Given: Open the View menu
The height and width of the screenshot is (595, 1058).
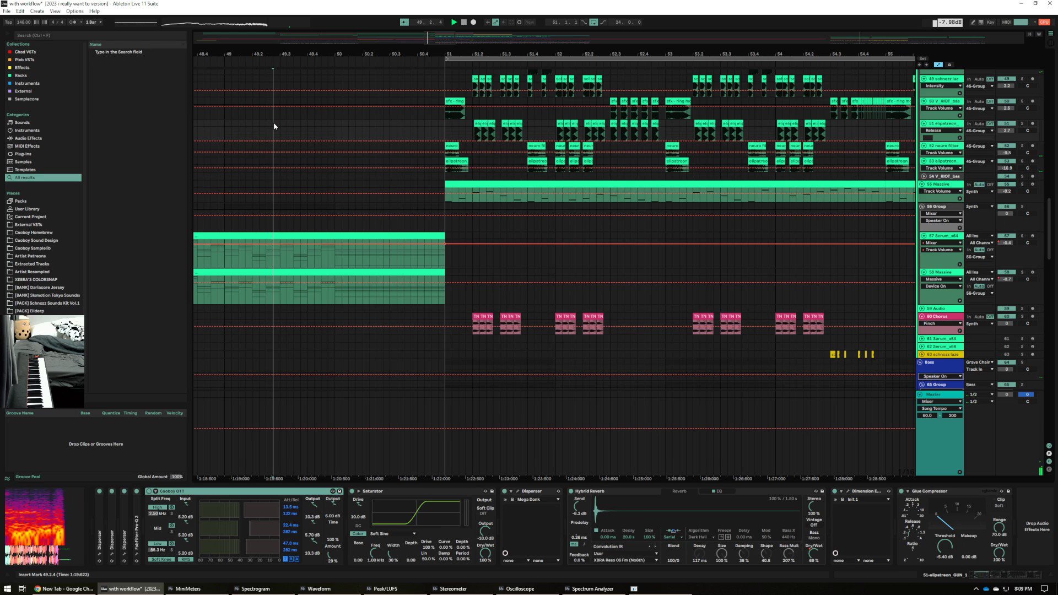Looking at the screenshot, I should 55,11.
